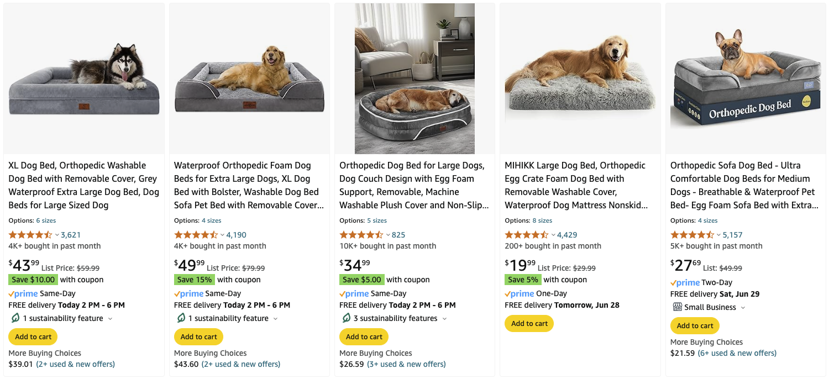Click the Save $10.00 coupon badge
This screenshot has width=829, height=379.
click(33, 280)
